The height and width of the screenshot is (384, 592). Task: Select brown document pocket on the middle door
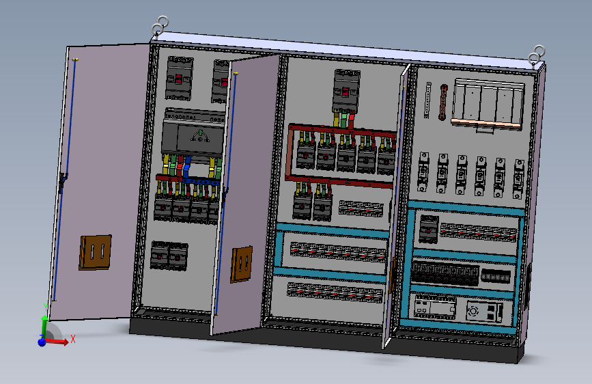coord(242,264)
